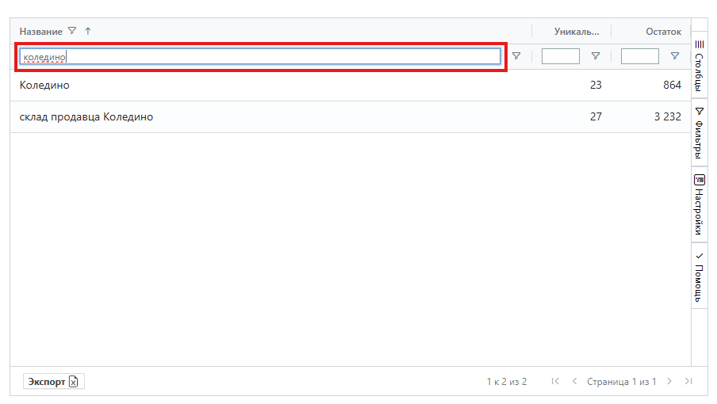
Task: Select the Коледино row
Action: (x=351, y=86)
